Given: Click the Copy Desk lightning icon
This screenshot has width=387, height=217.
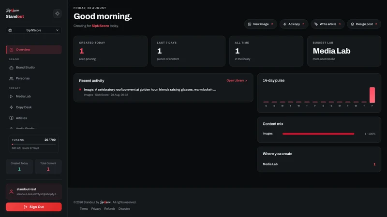Looking at the screenshot, I should (11, 107).
